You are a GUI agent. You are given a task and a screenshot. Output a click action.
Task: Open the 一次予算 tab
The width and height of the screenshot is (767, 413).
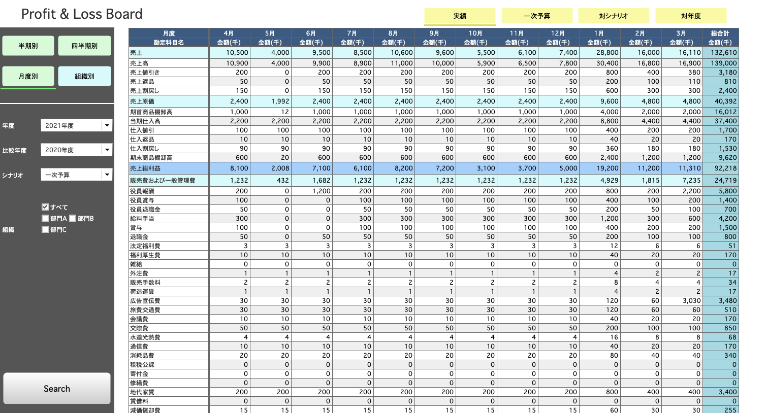(x=536, y=16)
